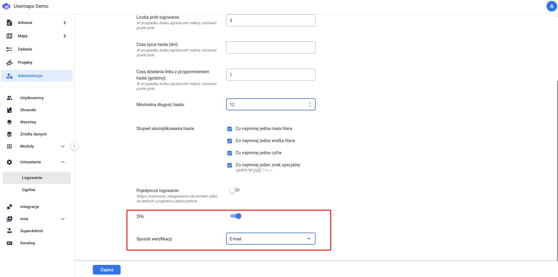Click the Usemaps logo icon
Image resolution: width=558 pixels, height=277 pixels.
point(6,6)
